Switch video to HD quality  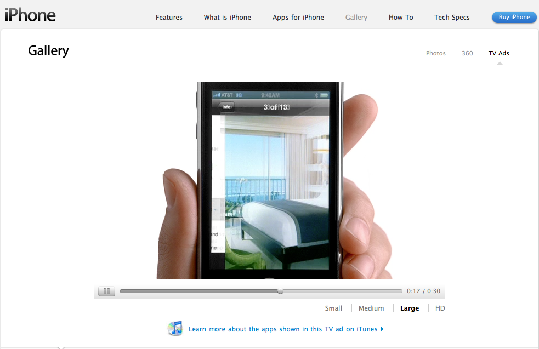coord(440,308)
